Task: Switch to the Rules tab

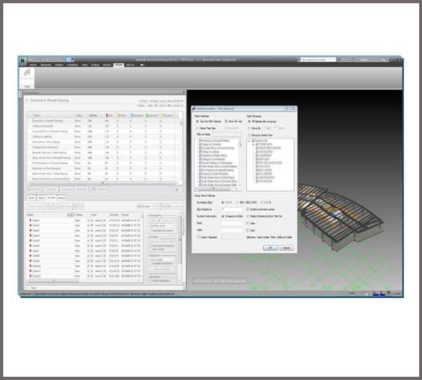Action: pos(32,198)
